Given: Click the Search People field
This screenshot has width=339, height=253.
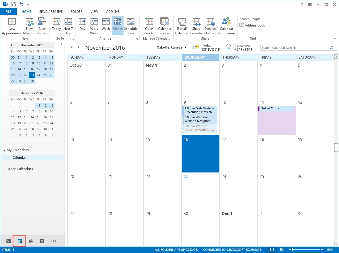Looking at the screenshot, I should (x=253, y=19).
